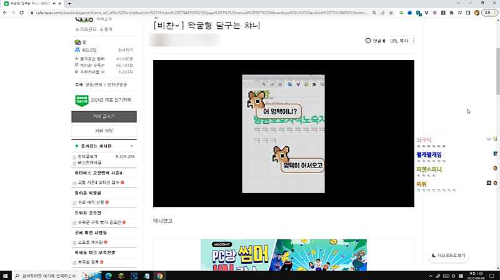
Task: Open the 베스트게시글 board
Action: [89, 162]
